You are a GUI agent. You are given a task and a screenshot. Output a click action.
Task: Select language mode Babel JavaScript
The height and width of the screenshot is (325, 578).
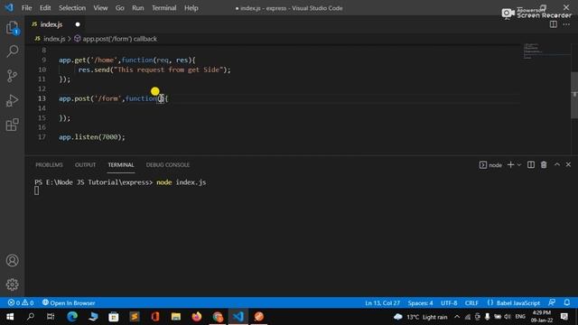coord(513,303)
